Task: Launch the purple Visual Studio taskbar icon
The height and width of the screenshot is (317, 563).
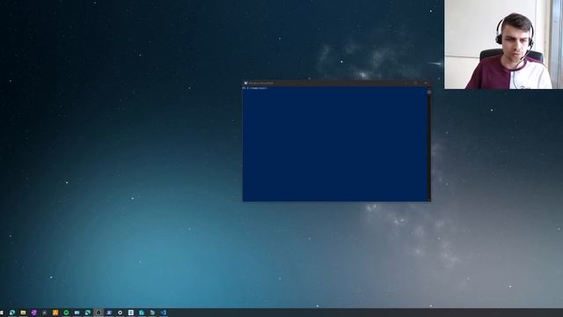Action: coord(33,313)
